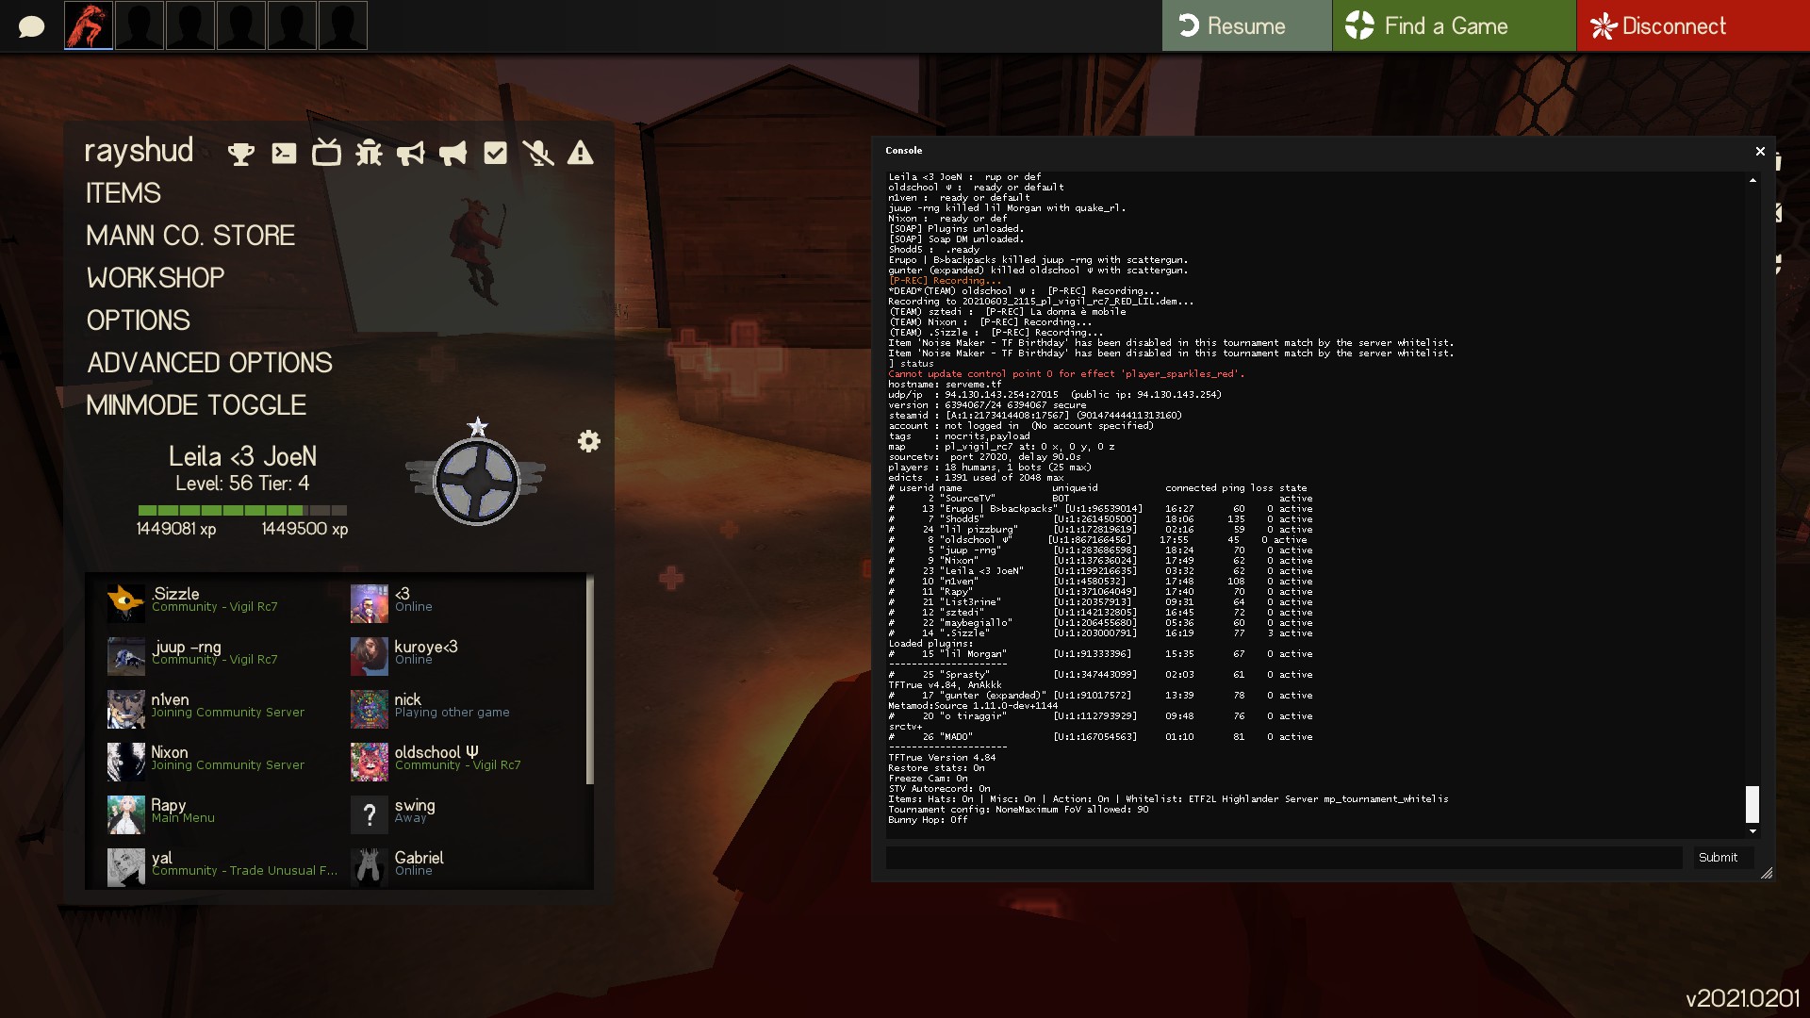Click the console scroll up arrow
1810x1018 pixels.
pyautogui.click(x=1752, y=180)
